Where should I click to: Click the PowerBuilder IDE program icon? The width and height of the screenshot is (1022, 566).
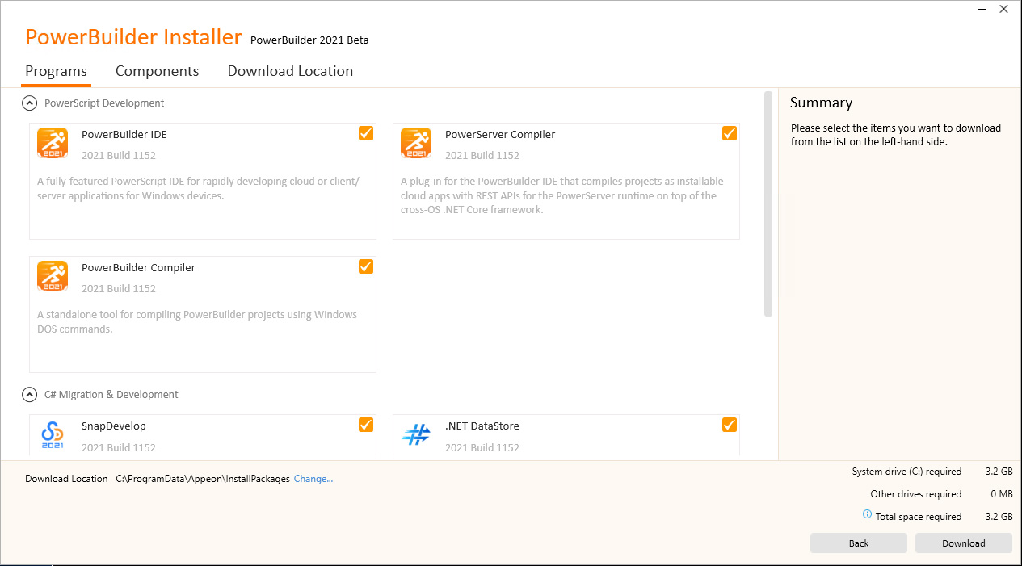pos(53,143)
